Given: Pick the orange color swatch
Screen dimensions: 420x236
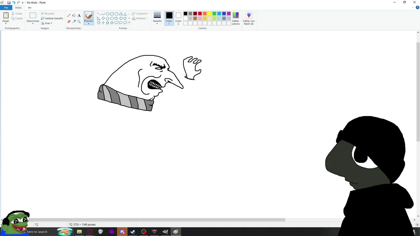Looking at the screenshot, I should click(x=205, y=13).
